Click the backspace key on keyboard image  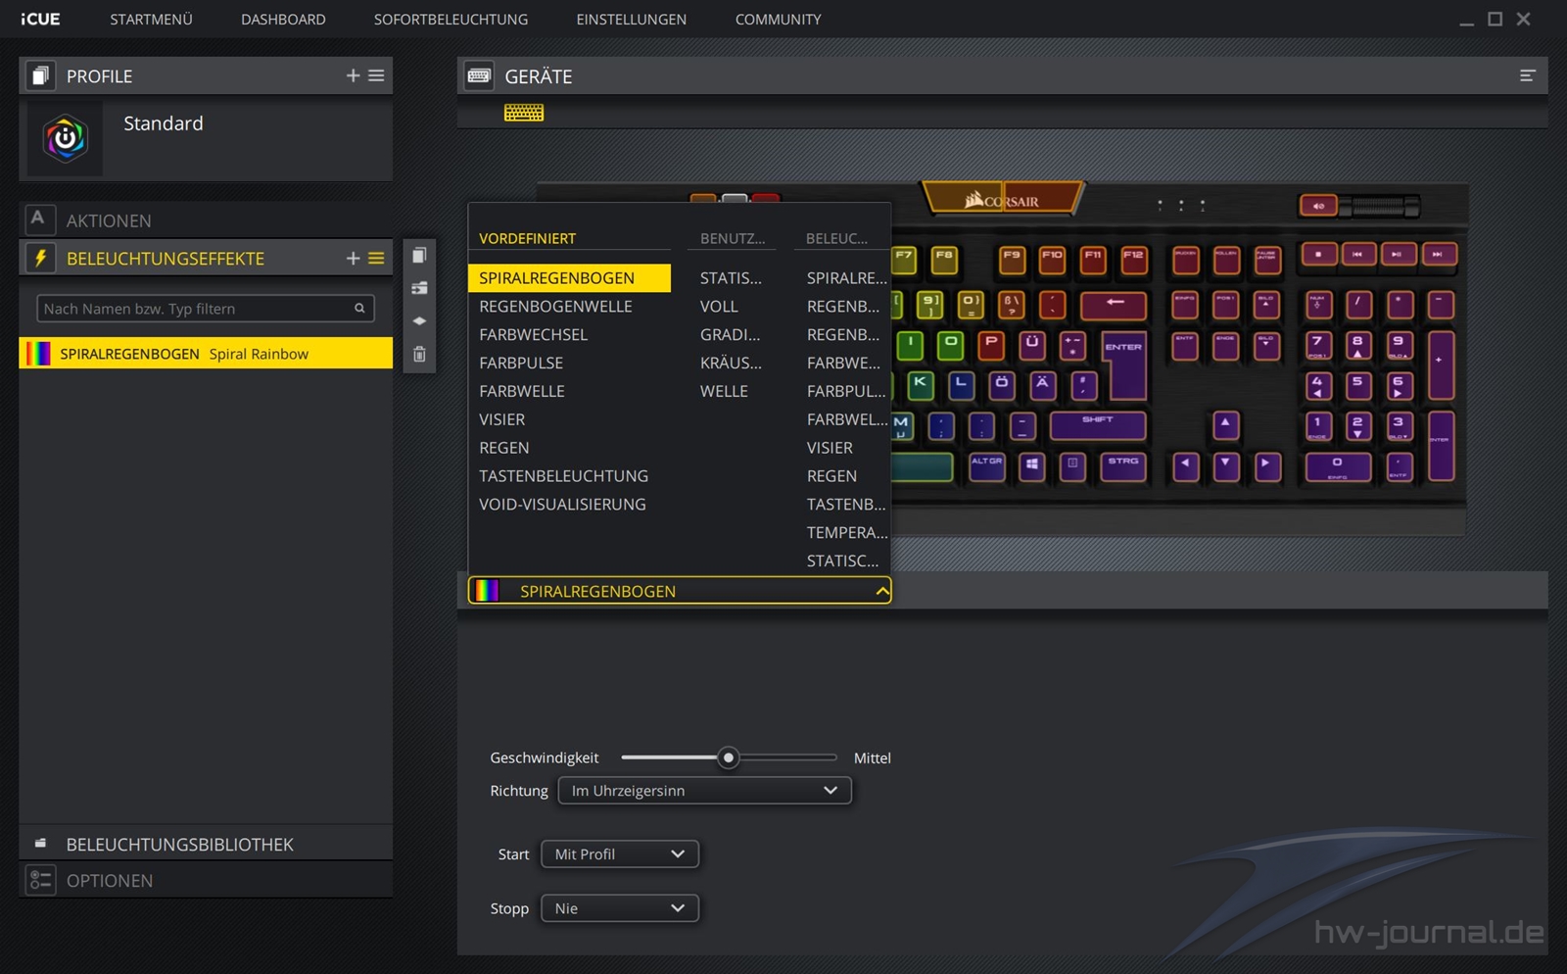coord(1114,304)
